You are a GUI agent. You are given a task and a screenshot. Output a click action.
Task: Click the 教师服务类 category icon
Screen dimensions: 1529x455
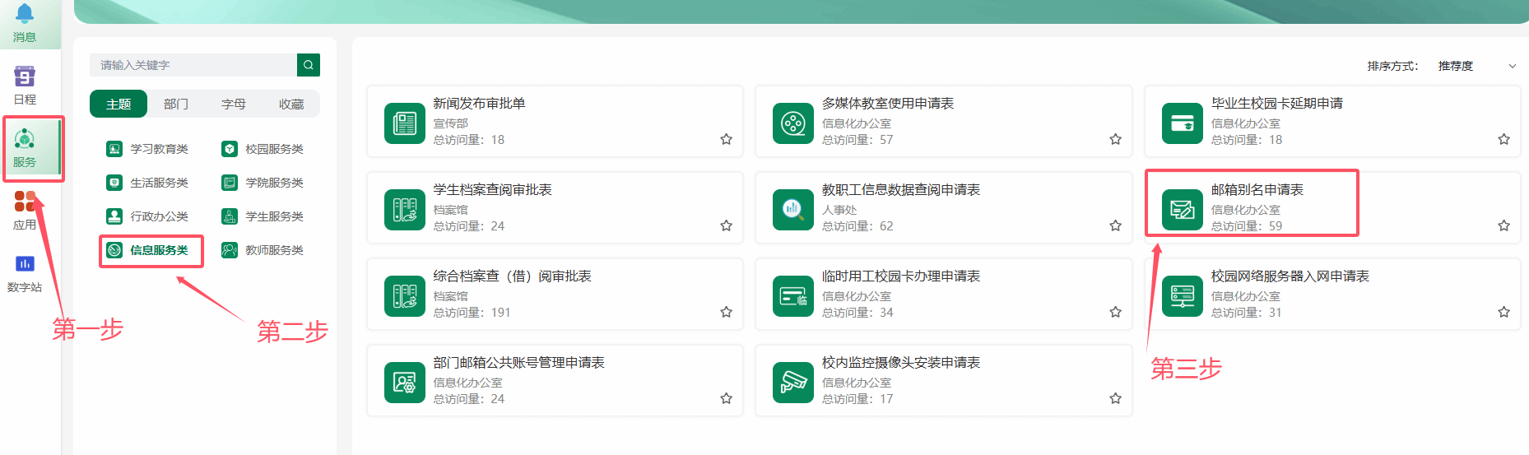pyautogui.click(x=230, y=250)
